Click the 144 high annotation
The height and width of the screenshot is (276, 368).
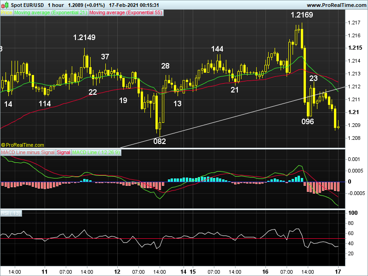point(217,49)
